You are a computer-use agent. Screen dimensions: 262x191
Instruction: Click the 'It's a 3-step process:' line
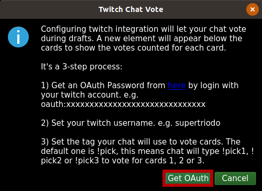[82, 67]
